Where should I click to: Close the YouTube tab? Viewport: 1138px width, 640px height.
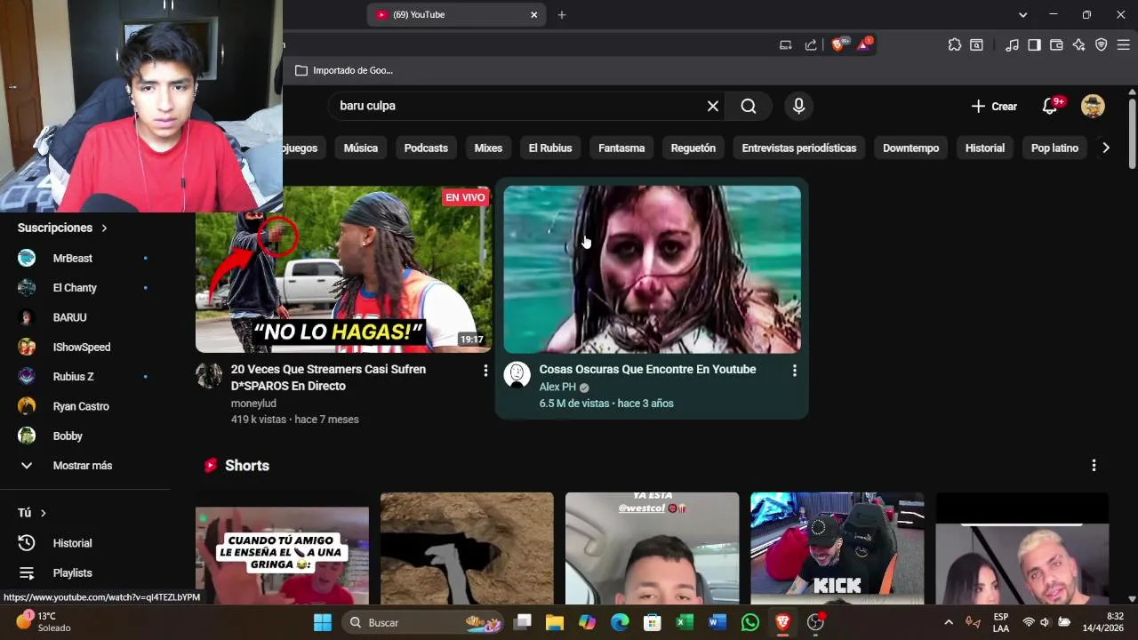[534, 14]
